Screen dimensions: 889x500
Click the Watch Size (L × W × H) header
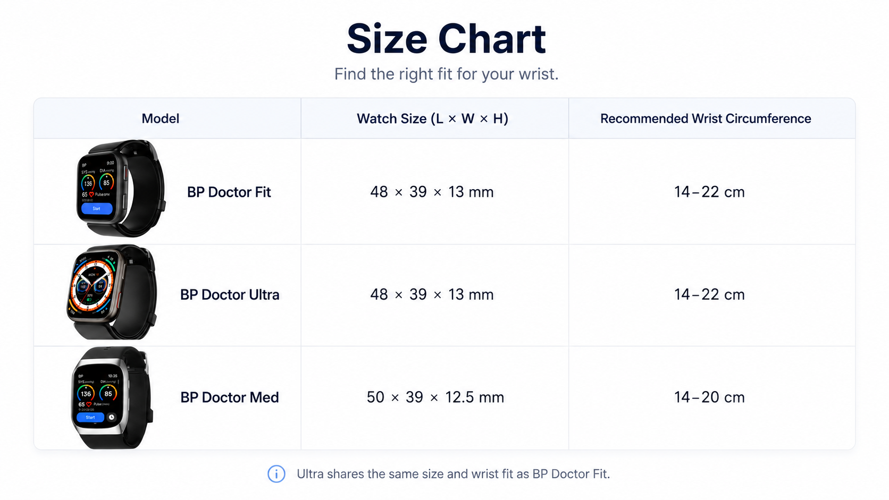(x=432, y=118)
